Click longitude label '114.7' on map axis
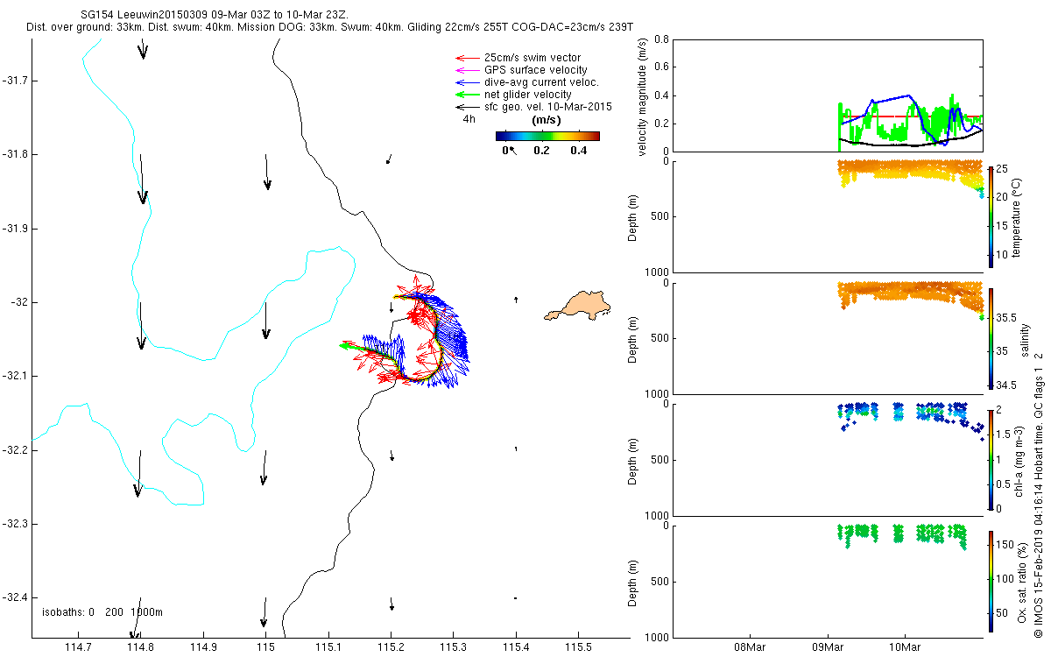1051x657 pixels. click(79, 647)
